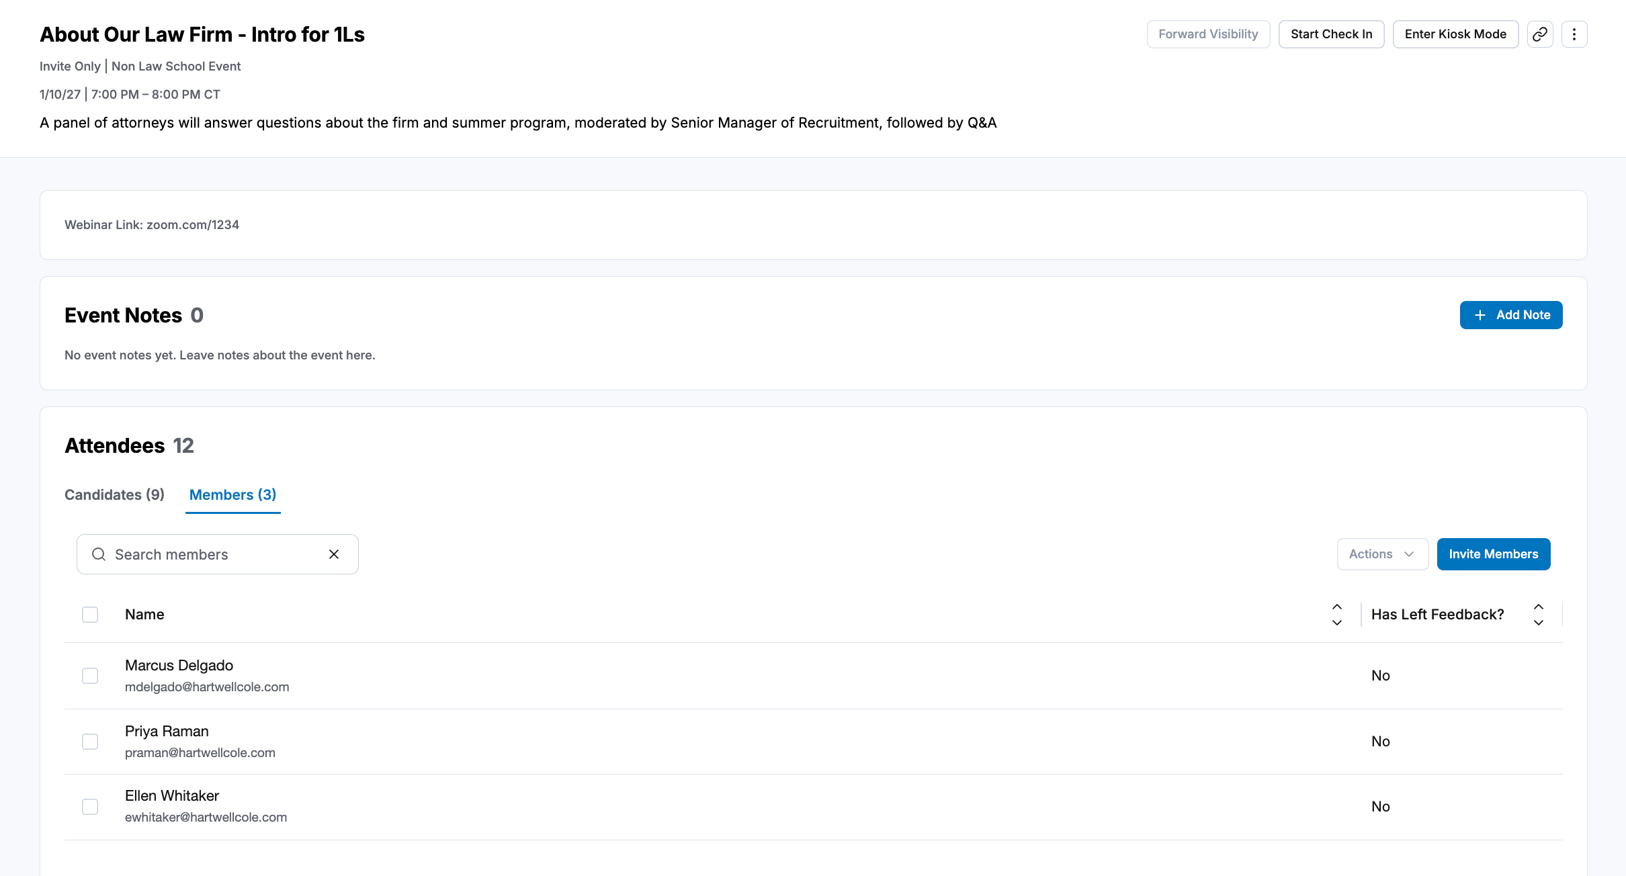Click ewhitaker@hartwellcole.com email
The height and width of the screenshot is (876, 1626).
pos(206,818)
